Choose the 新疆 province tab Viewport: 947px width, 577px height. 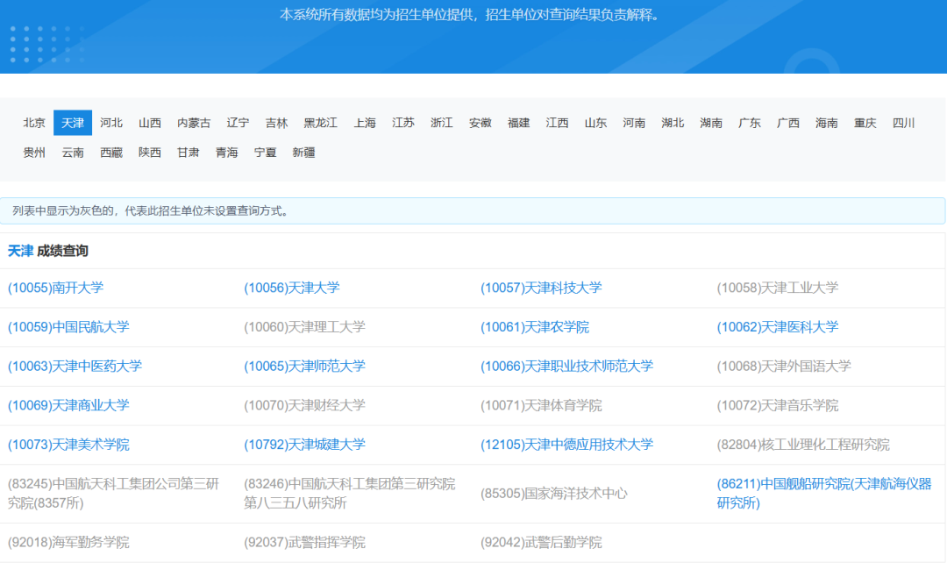coord(303,153)
